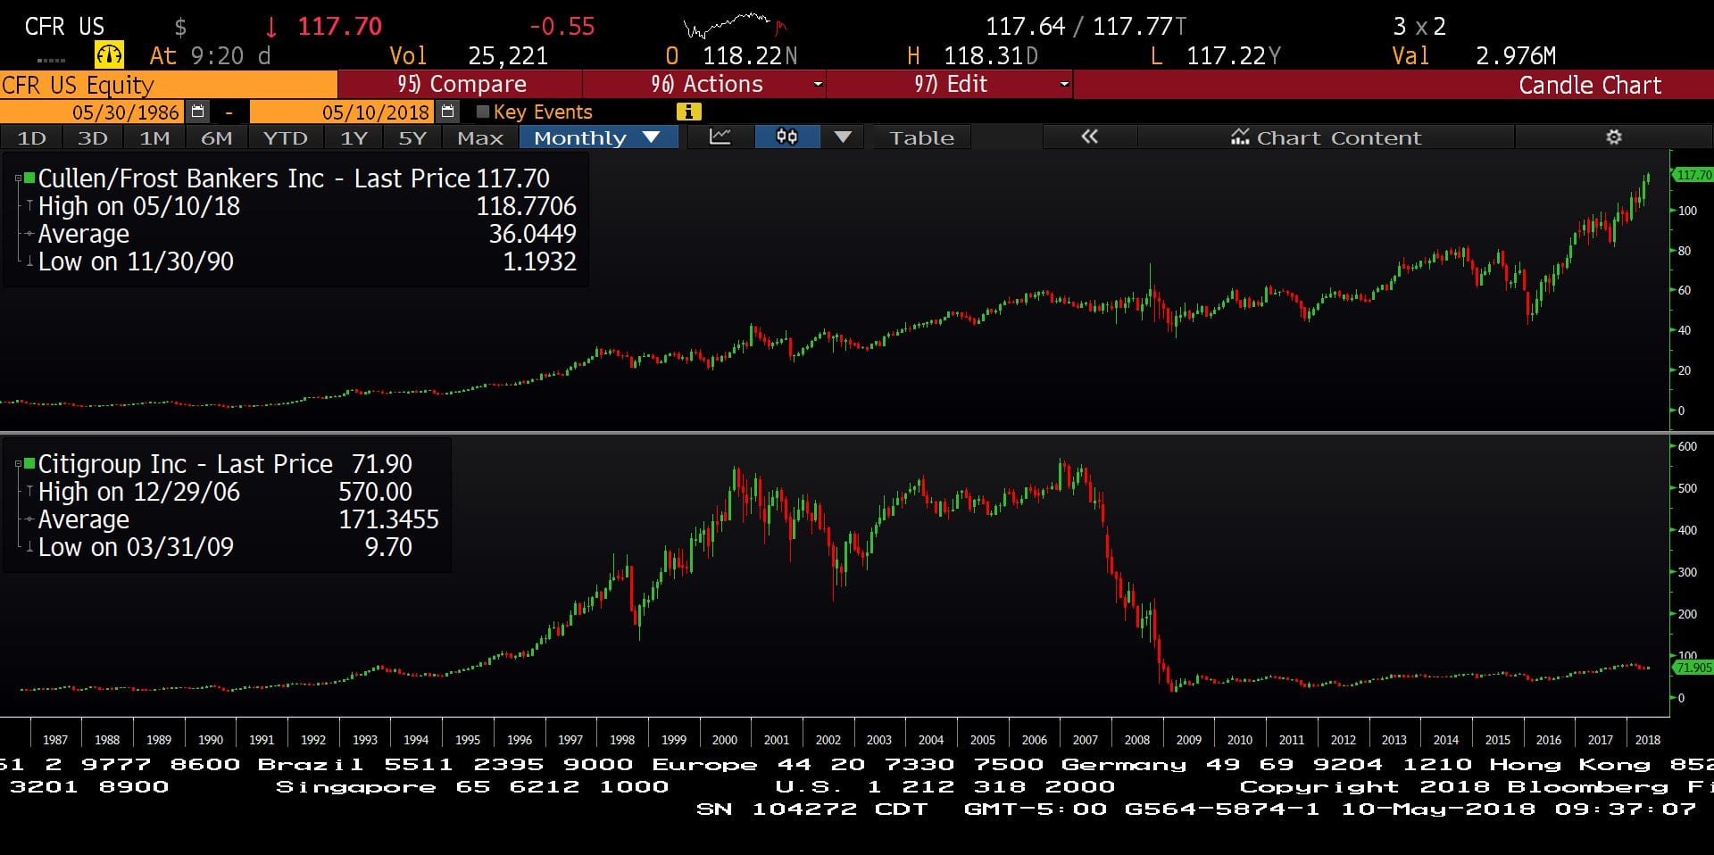Click the green Citigroup legend square
The width and height of the screenshot is (1714, 855).
click(x=29, y=463)
